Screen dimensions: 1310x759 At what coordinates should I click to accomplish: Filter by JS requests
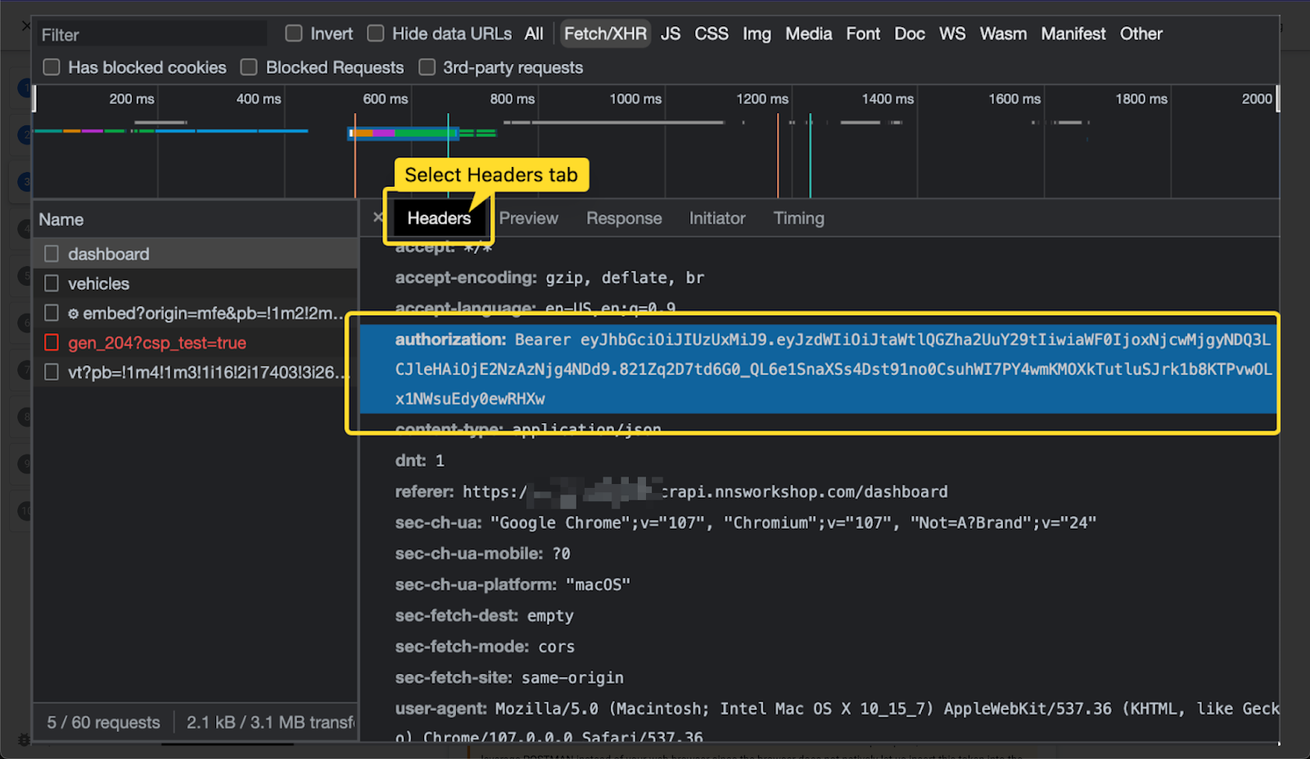point(671,34)
